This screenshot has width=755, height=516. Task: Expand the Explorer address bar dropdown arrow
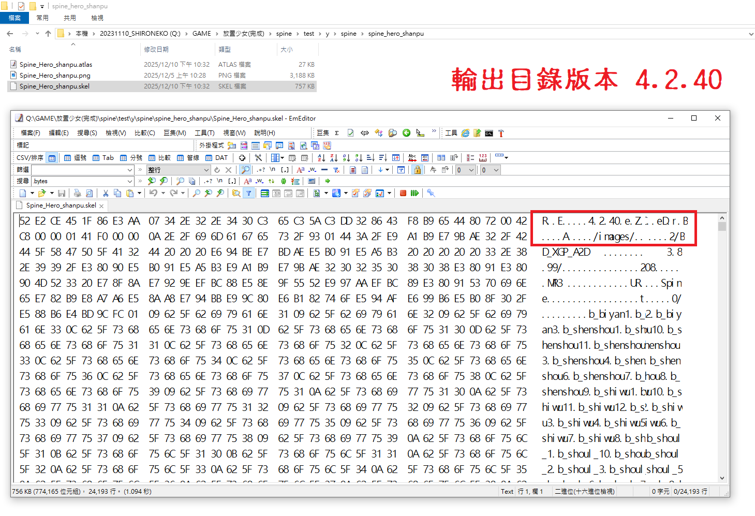pyautogui.click(x=751, y=34)
